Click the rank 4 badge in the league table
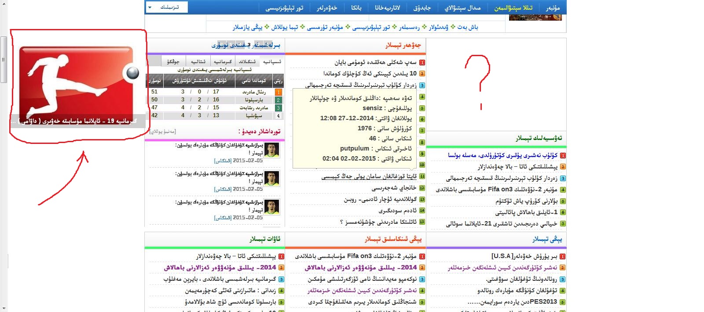 tap(278, 116)
